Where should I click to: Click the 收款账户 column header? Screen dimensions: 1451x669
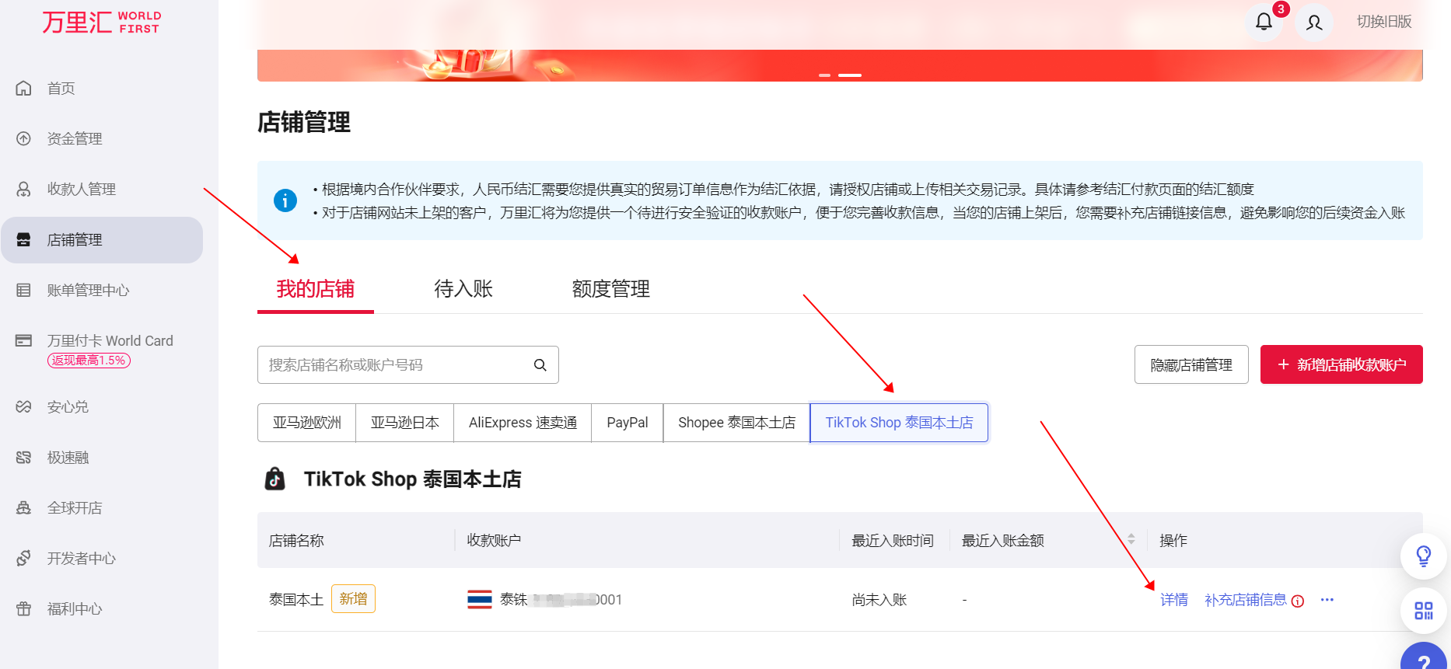(x=494, y=541)
